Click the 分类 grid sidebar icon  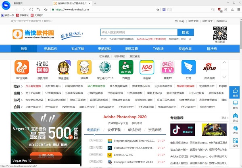pos(235,142)
